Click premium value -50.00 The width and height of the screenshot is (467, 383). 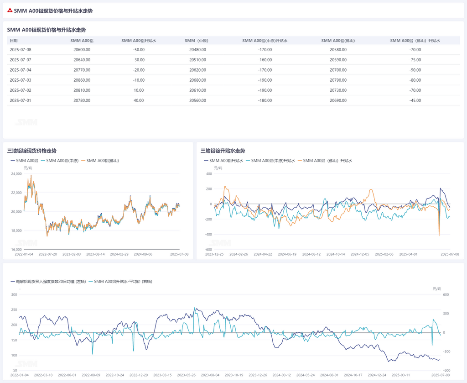click(139, 50)
